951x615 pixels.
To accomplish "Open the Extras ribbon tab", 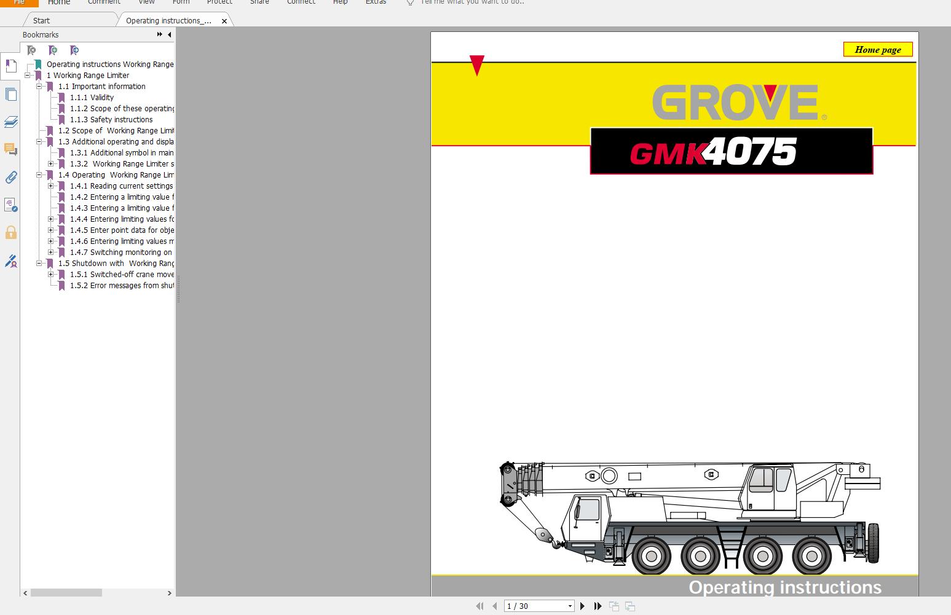I will (376, 2).
